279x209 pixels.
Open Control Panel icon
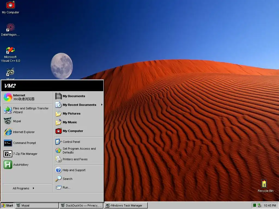point(58,142)
